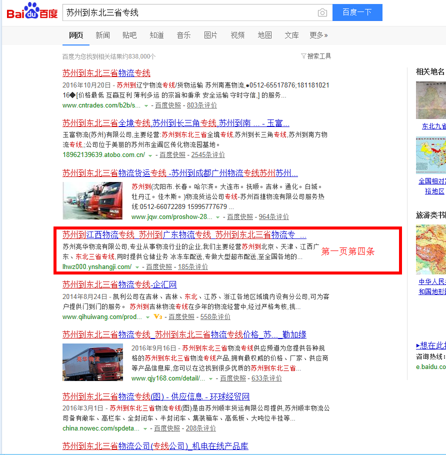
Task: Click the red truck thumbnail in qjy168 result
Action: (92, 362)
